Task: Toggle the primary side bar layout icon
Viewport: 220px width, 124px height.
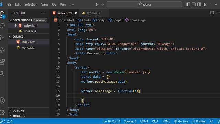Action: pyautogui.click(x=188, y=4)
